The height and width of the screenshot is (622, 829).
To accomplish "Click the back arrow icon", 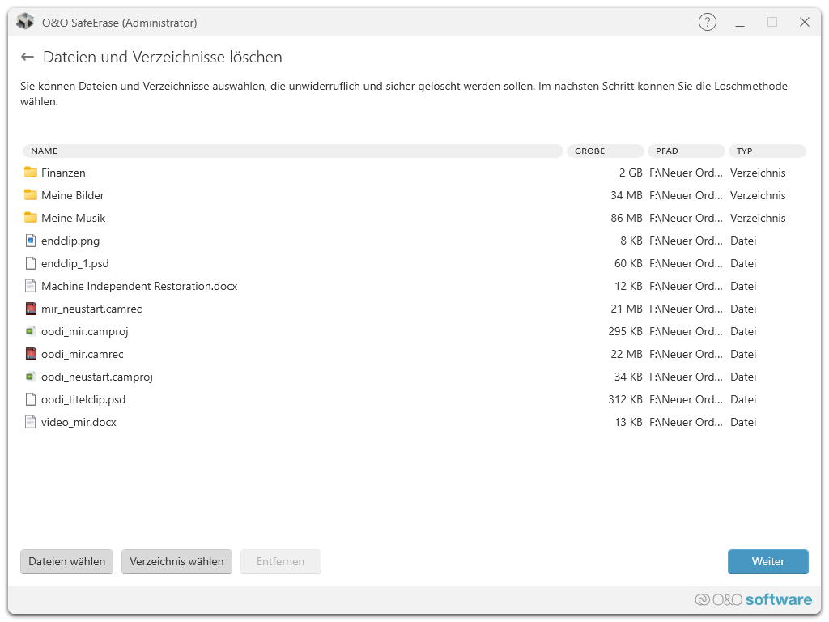I will [28, 58].
